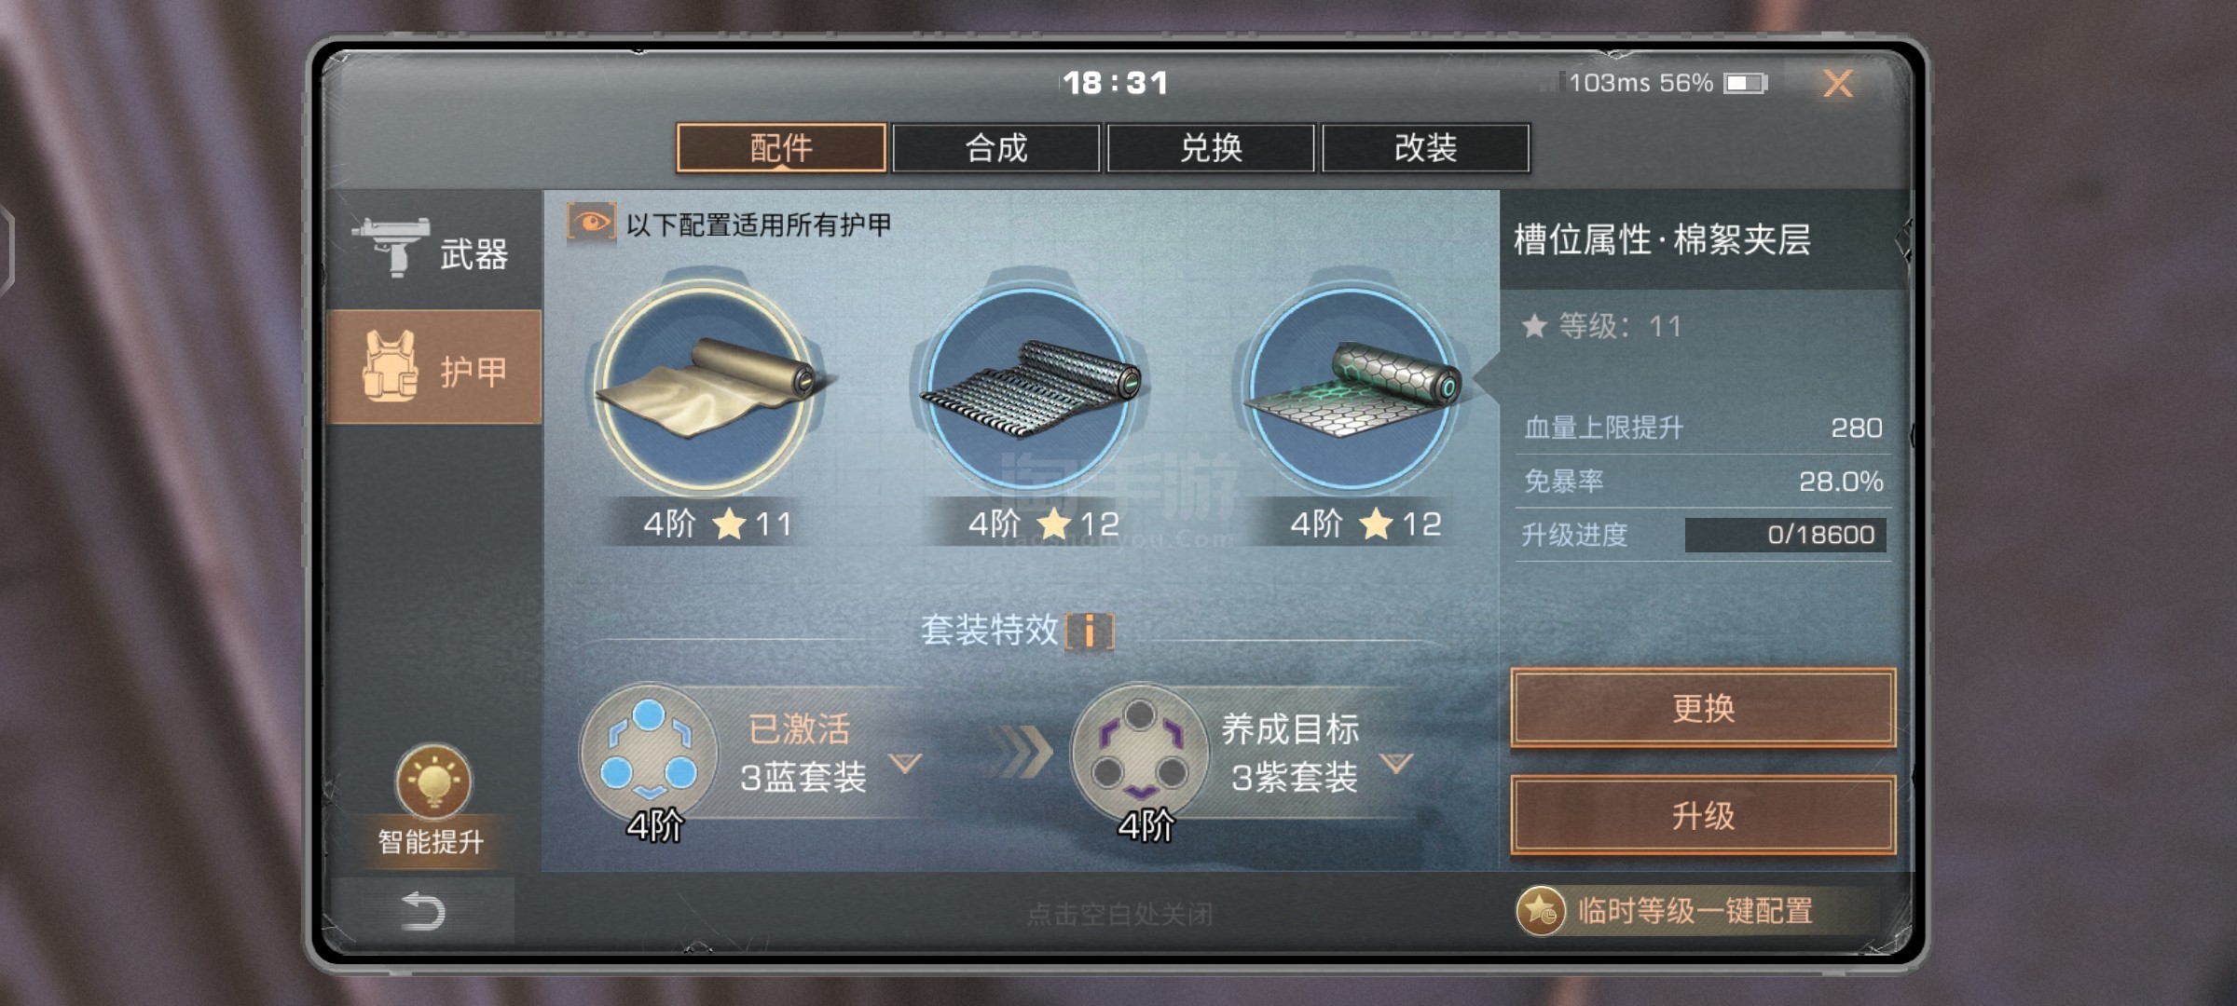2237x1006 pixels.
Task: Tap the 智能提升 lightbulb icon
Action: 433,781
